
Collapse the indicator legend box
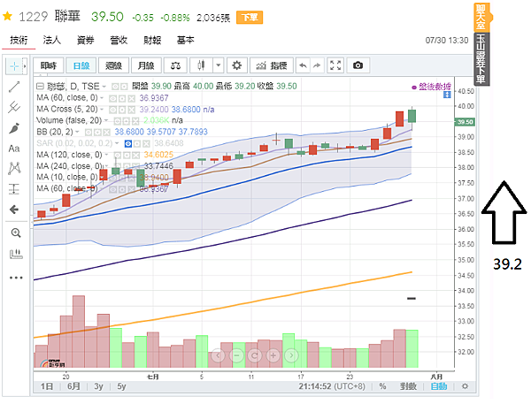(40, 87)
